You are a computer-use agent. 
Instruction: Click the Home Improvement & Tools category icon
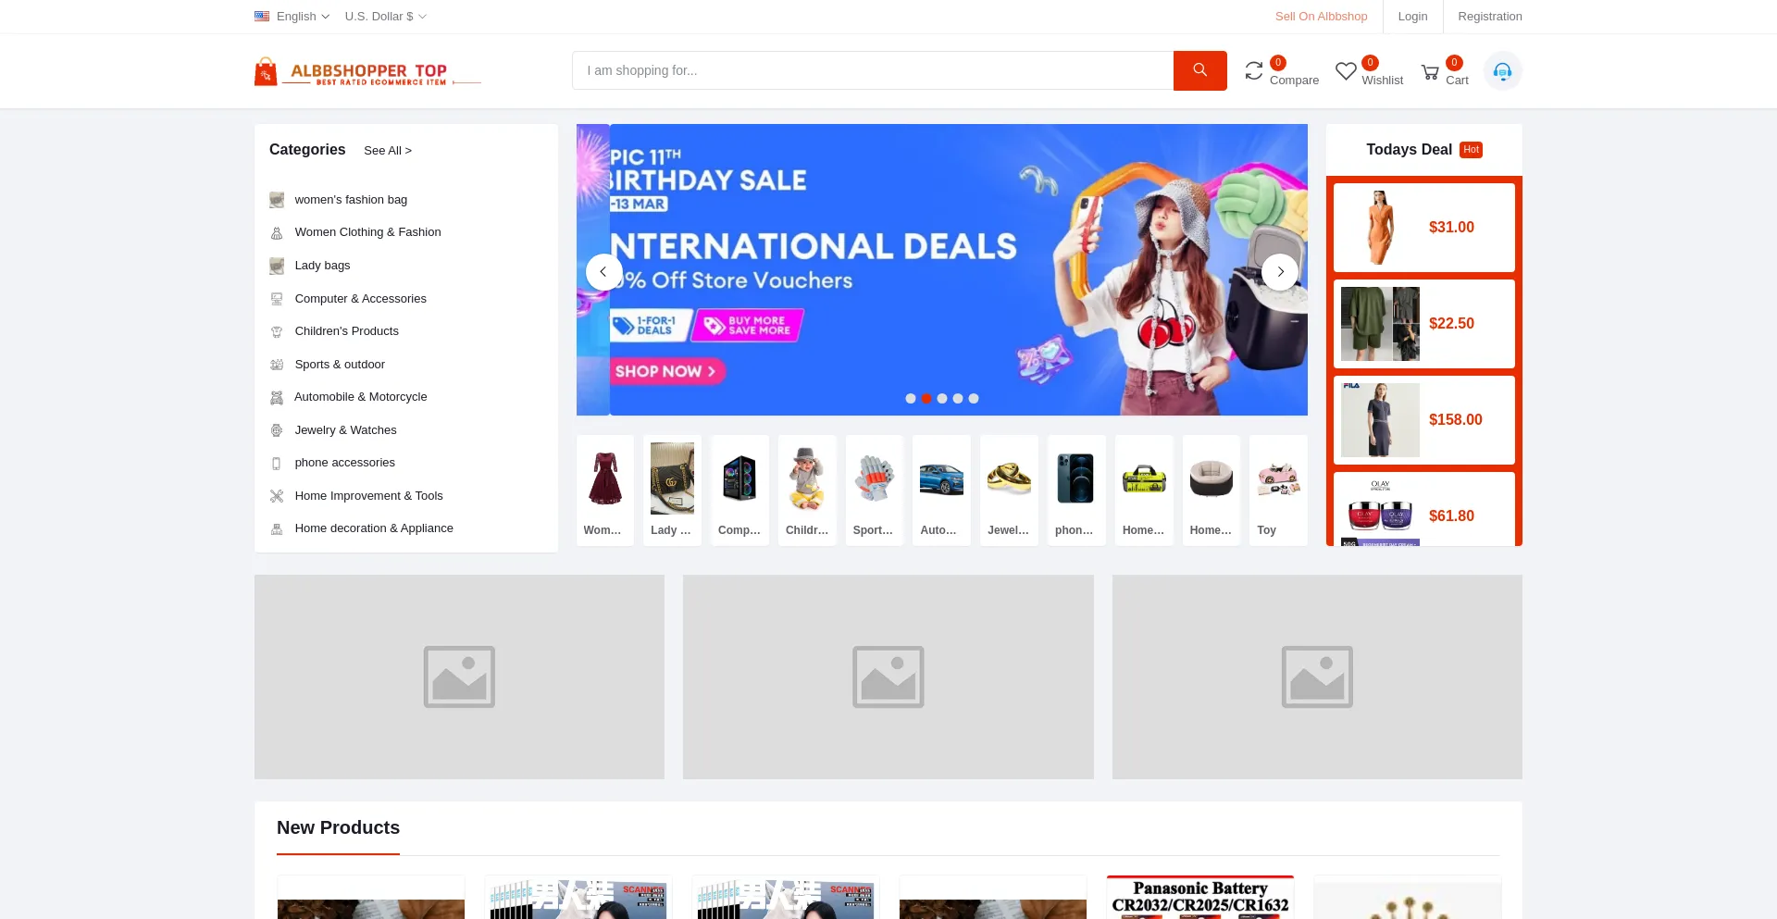(x=277, y=496)
